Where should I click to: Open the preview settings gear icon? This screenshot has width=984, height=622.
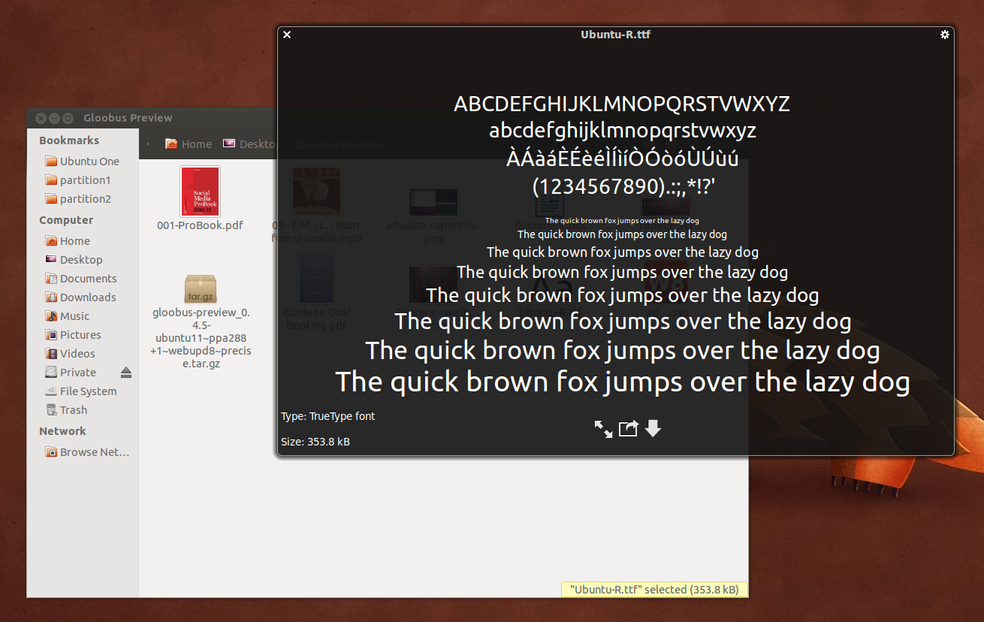click(x=945, y=35)
